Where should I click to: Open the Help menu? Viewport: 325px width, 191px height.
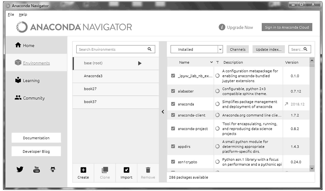click(x=23, y=15)
